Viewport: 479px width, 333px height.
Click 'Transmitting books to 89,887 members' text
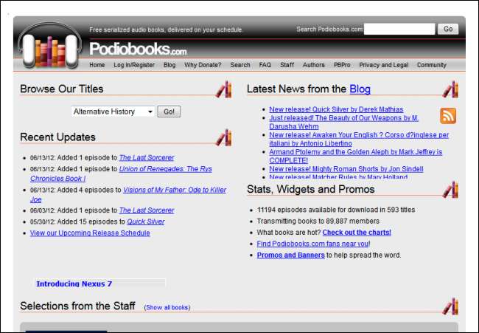318,221
